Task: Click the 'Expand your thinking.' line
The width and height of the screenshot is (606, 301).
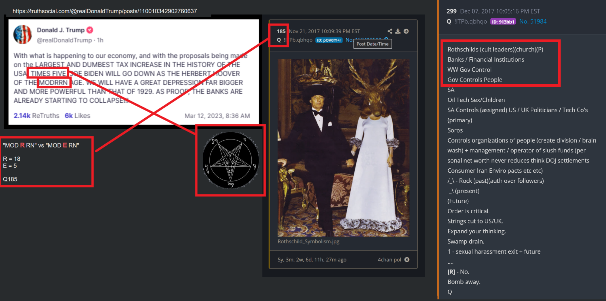Action: [477, 231]
